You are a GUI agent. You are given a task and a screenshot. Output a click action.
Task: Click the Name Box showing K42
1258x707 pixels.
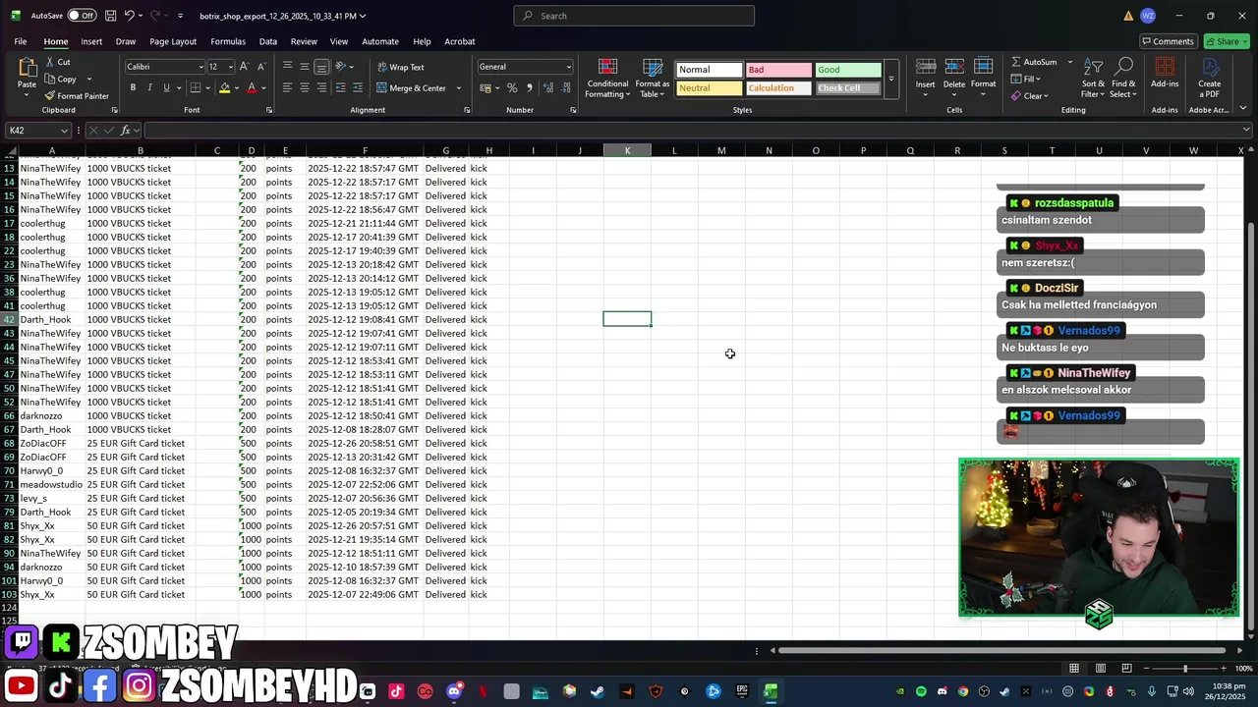pos(38,131)
